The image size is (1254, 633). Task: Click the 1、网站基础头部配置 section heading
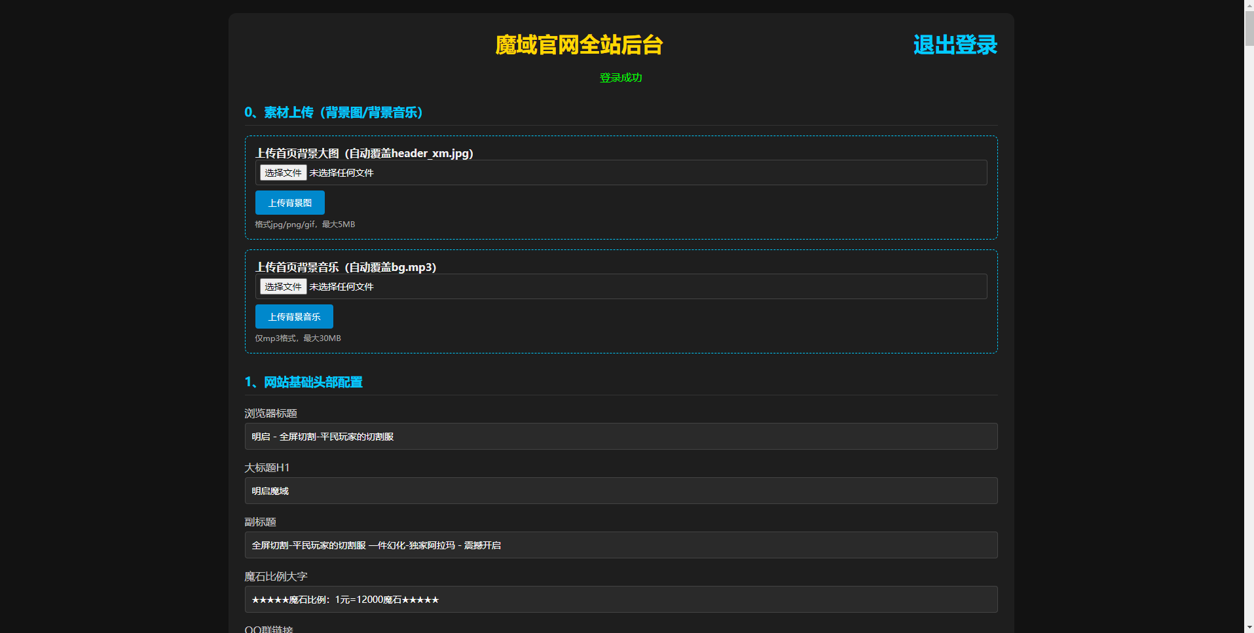303,382
